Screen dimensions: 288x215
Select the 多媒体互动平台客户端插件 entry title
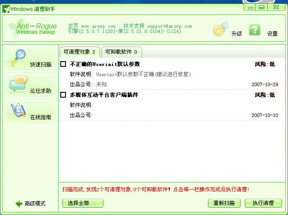click(104, 95)
